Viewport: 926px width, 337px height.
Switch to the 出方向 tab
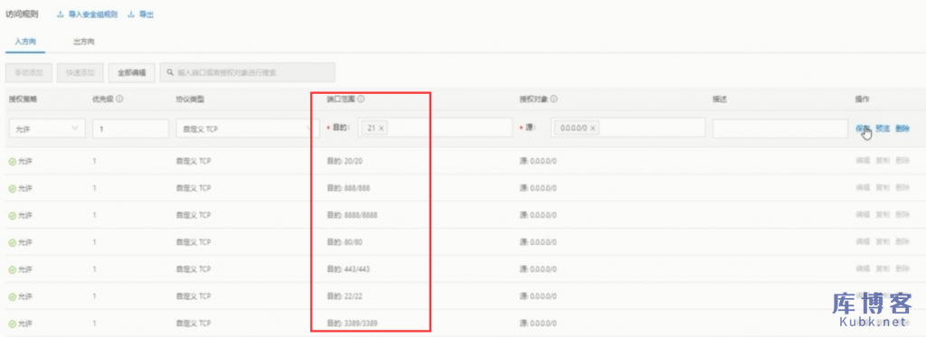(x=84, y=42)
